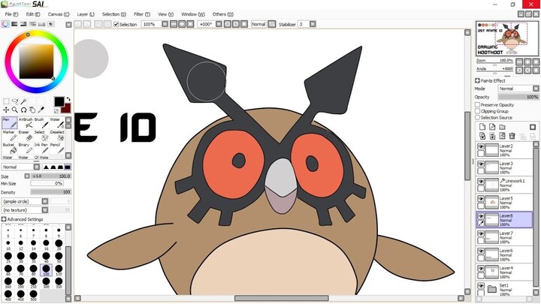Hide Layer2 using its eye icon
The width and height of the screenshot is (541, 304).
pyautogui.click(x=481, y=146)
